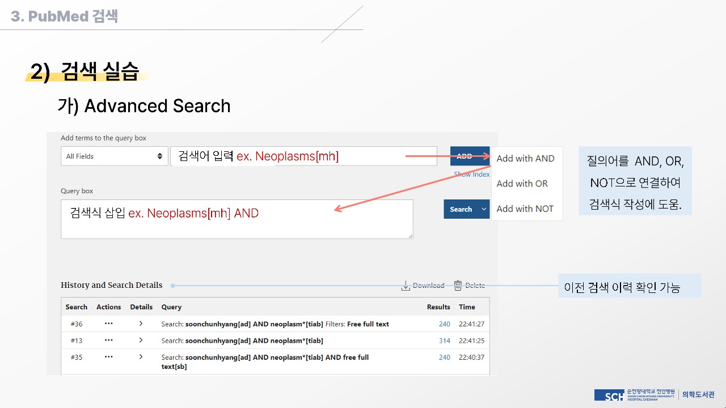Screen dimensions: 726x408
Task: Delete the search history
Action: tap(469, 286)
